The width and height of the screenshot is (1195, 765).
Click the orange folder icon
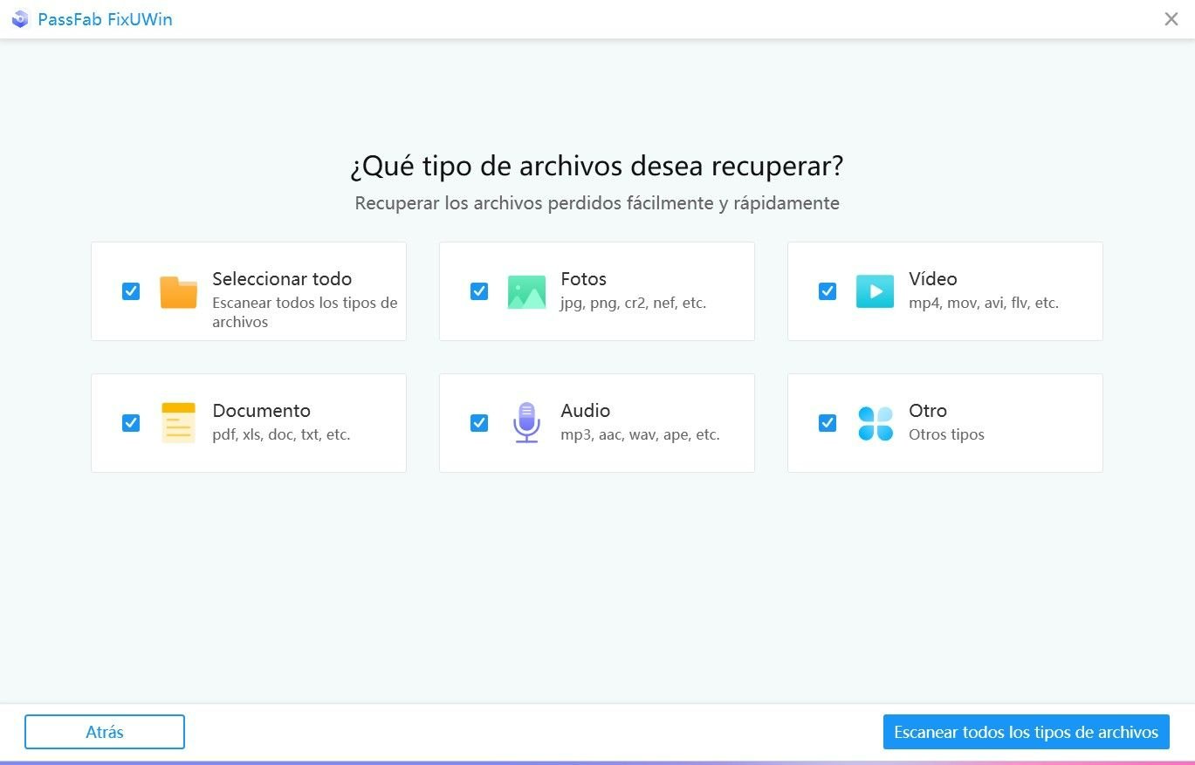[x=178, y=292]
